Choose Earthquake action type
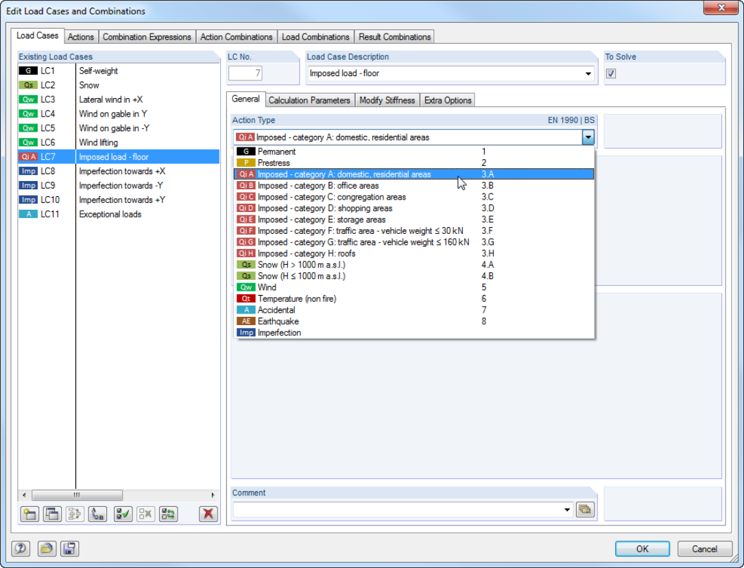744x568 pixels. [x=413, y=322]
